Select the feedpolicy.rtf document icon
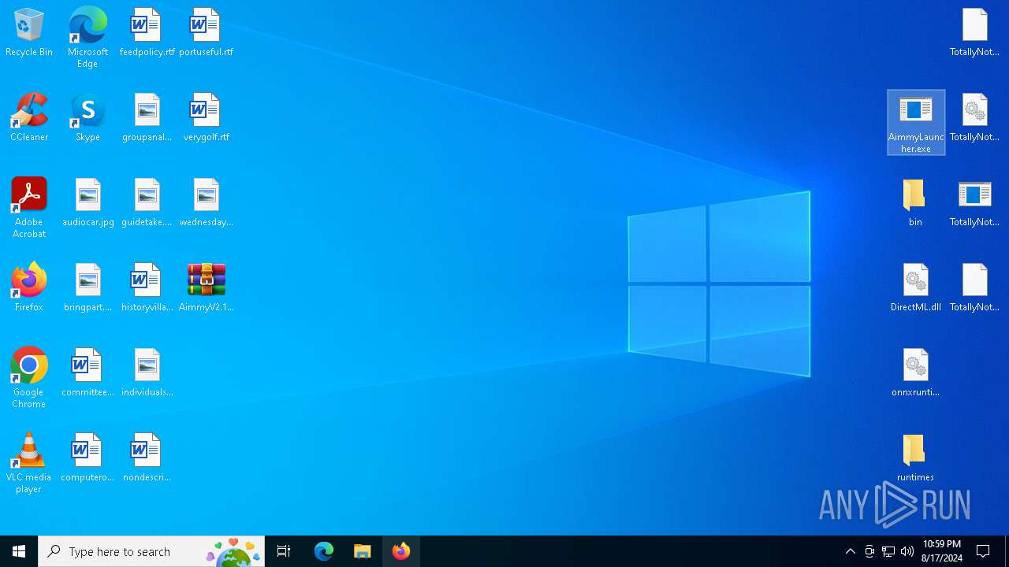1009x567 pixels. click(x=147, y=33)
